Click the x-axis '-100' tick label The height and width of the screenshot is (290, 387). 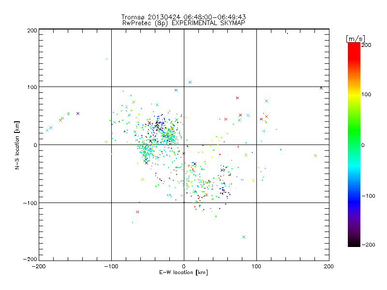click(x=111, y=266)
